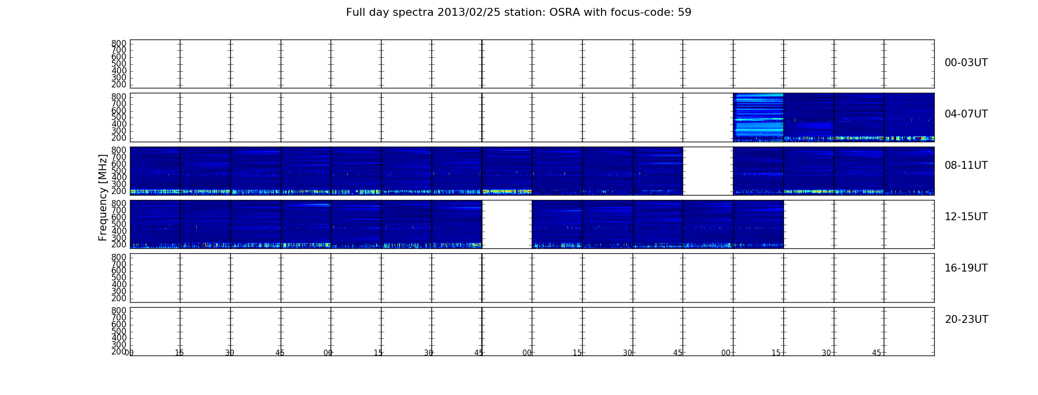The height and width of the screenshot is (395, 1038).
Task: Select the "12-15UT" row label
Action: tap(966, 217)
